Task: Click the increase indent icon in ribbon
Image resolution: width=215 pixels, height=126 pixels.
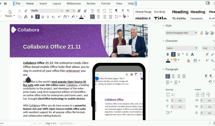Action: pyautogui.click(x=104, y=11)
